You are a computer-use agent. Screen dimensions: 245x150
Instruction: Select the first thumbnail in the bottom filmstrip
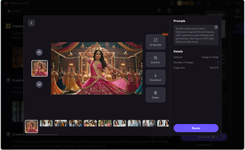tap(32, 126)
